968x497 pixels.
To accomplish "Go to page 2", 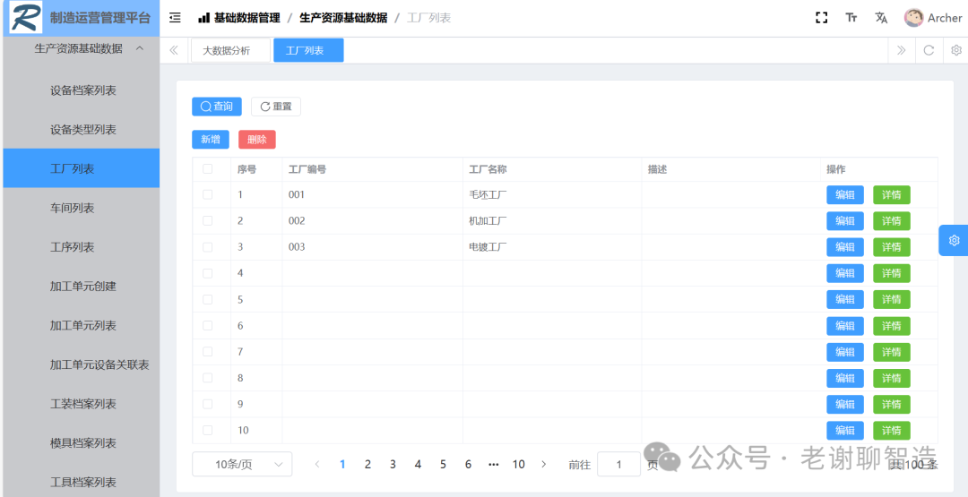I will [368, 465].
